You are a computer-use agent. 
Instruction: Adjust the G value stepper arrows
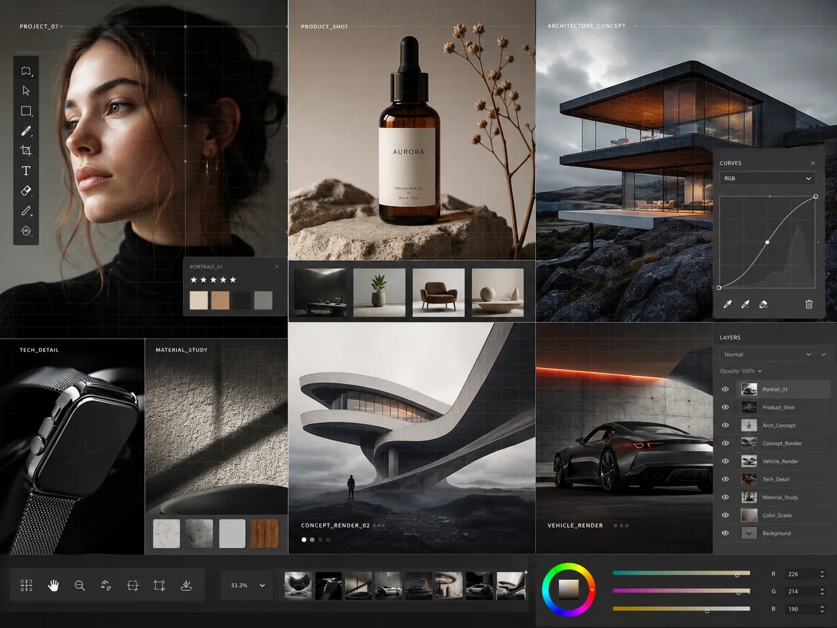[x=822, y=591]
